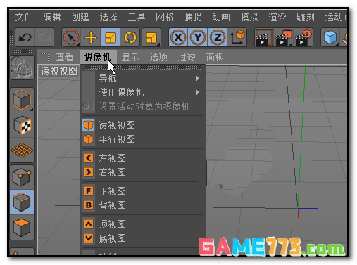Select Points mode cube icon
The height and width of the screenshot is (265, 357).
click(x=22, y=177)
